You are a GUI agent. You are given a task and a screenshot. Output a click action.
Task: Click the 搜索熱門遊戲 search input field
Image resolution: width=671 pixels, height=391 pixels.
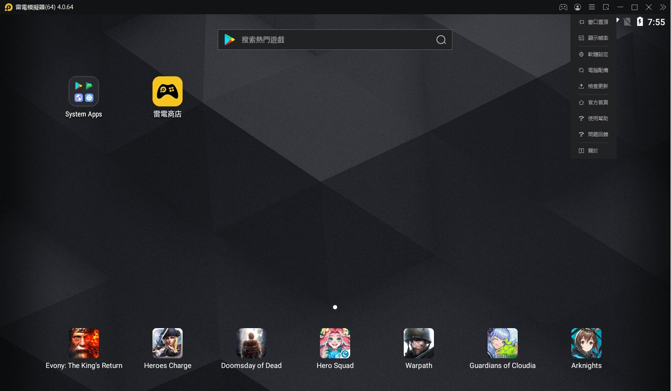click(x=335, y=40)
